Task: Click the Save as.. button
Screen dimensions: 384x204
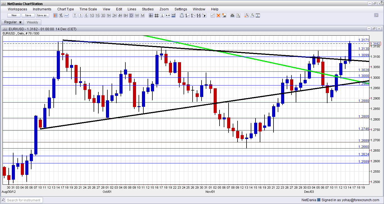Action: 42,15
